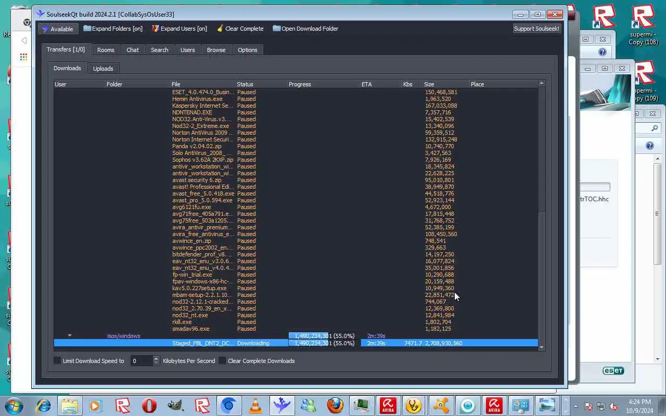
Task: Select fp-win_trial.exe file row
Action: point(296,275)
